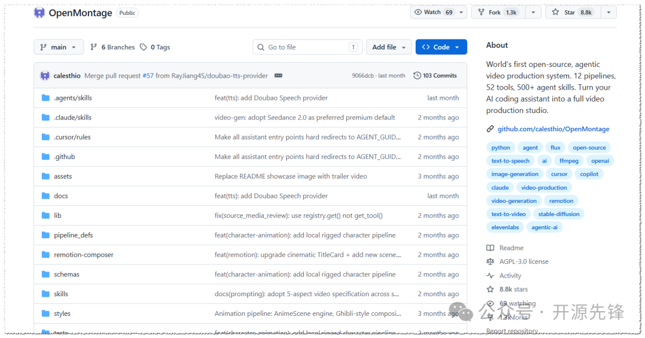The height and width of the screenshot is (338, 645).
Task: Click the tag icon beside 0 Tags
Action: 143,47
